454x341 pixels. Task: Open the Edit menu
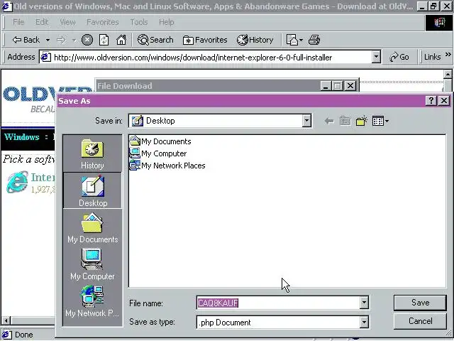point(42,22)
